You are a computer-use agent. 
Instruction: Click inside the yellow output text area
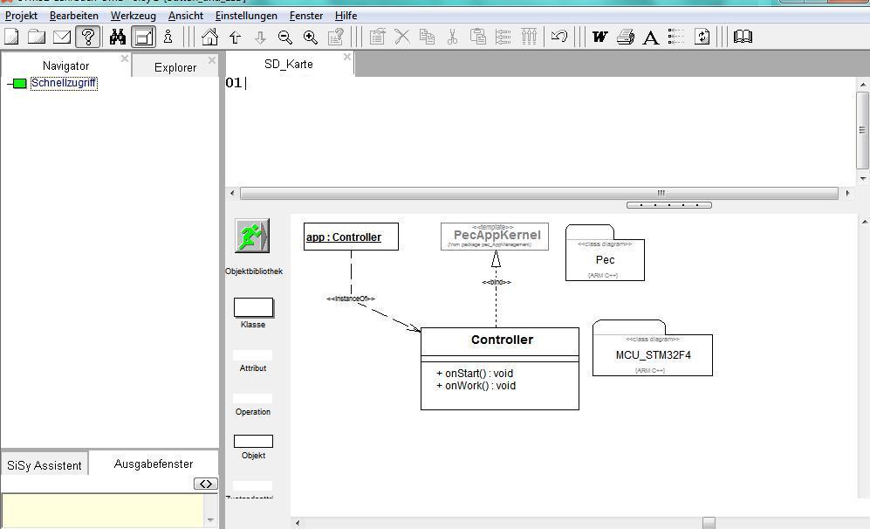pyautogui.click(x=103, y=511)
